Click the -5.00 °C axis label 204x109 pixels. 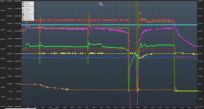(200, 99)
